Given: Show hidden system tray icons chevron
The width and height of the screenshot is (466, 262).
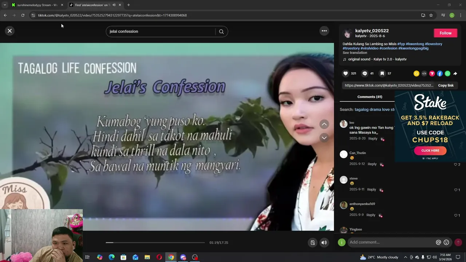Looking at the screenshot, I should pyautogui.click(x=406, y=257).
